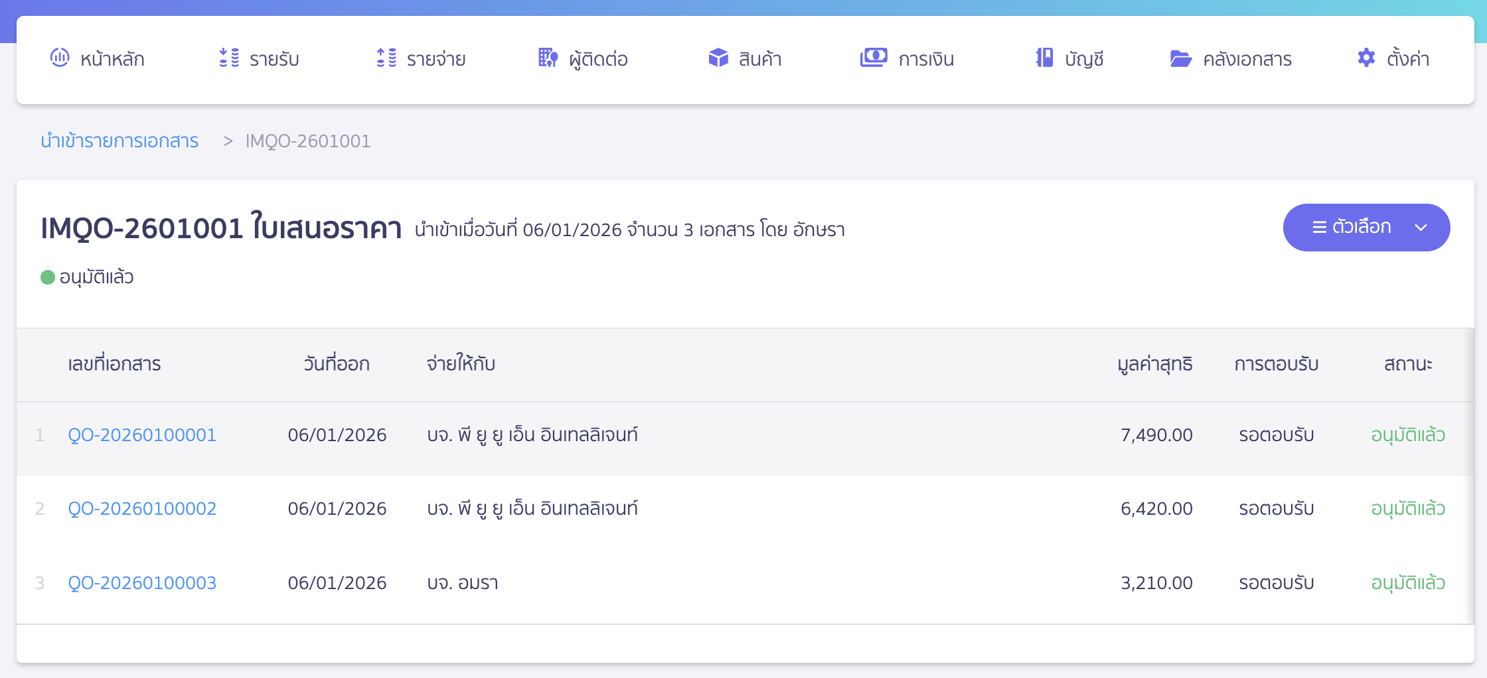Open document QO-20260100002
This screenshot has height=678, width=1487.
(142, 508)
